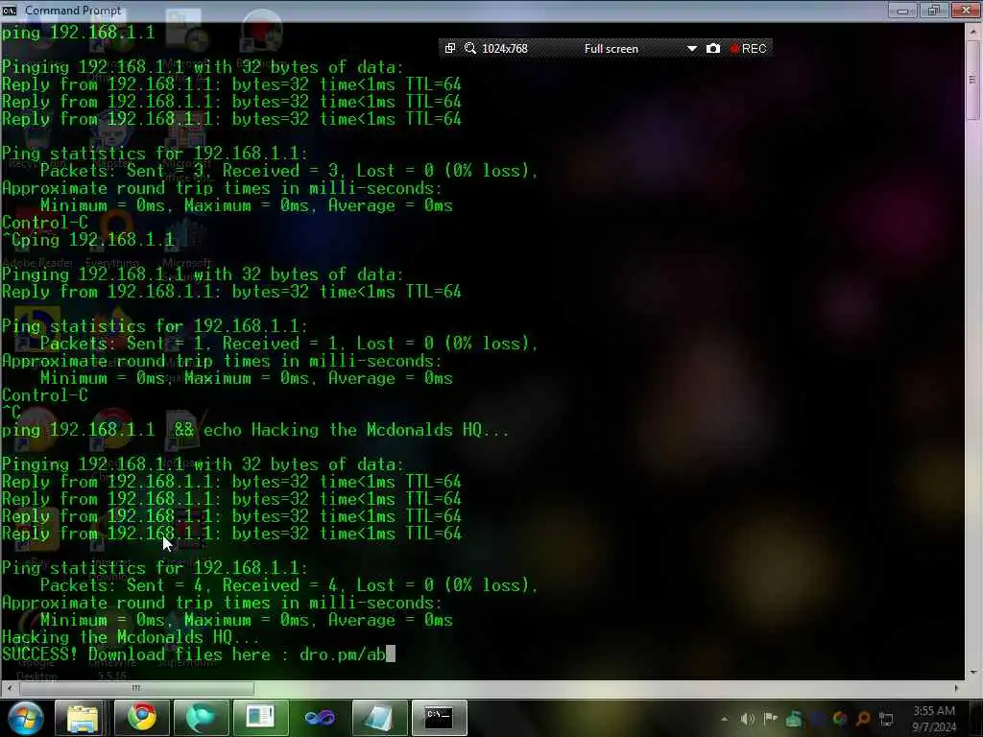The width and height of the screenshot is (983, 737).
Task: Start recording with the REC button
Action: (x=748, y=48)
